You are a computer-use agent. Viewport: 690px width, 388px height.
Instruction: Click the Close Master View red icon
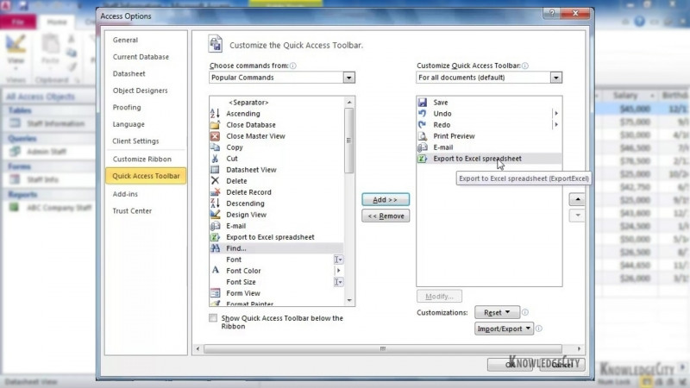pos(215,136)
